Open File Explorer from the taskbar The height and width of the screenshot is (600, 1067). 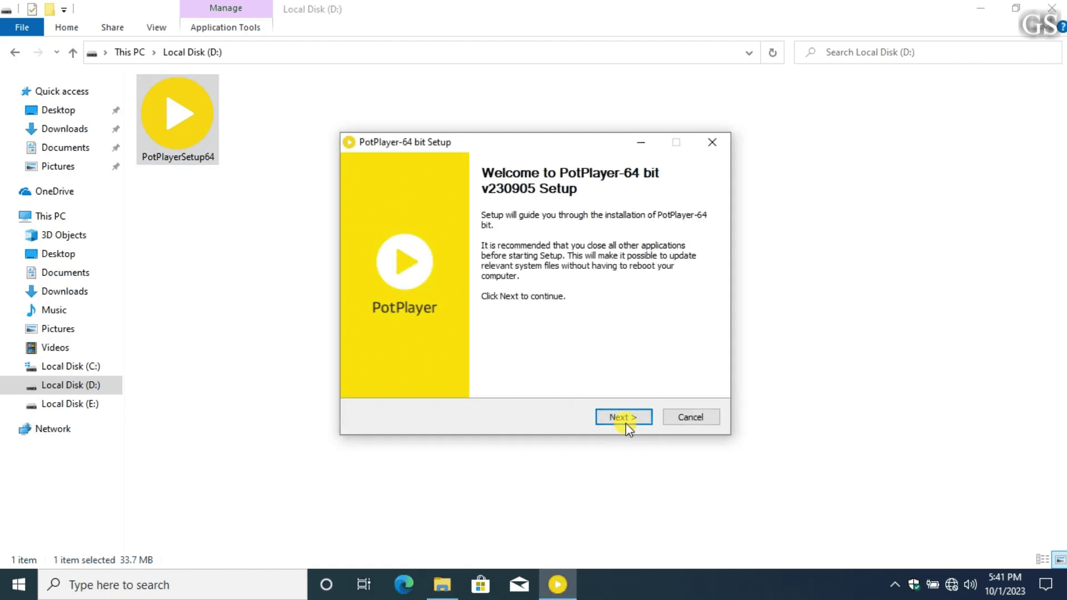[442, 584]
